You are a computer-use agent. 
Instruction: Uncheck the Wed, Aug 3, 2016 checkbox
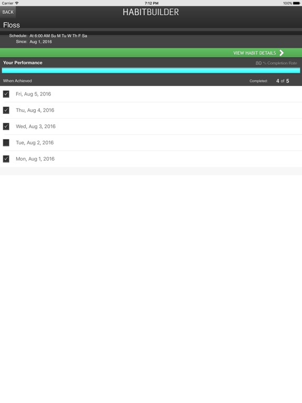tap(6, 126)
